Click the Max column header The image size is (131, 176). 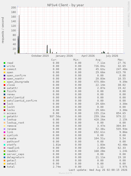tap(121, 60)
